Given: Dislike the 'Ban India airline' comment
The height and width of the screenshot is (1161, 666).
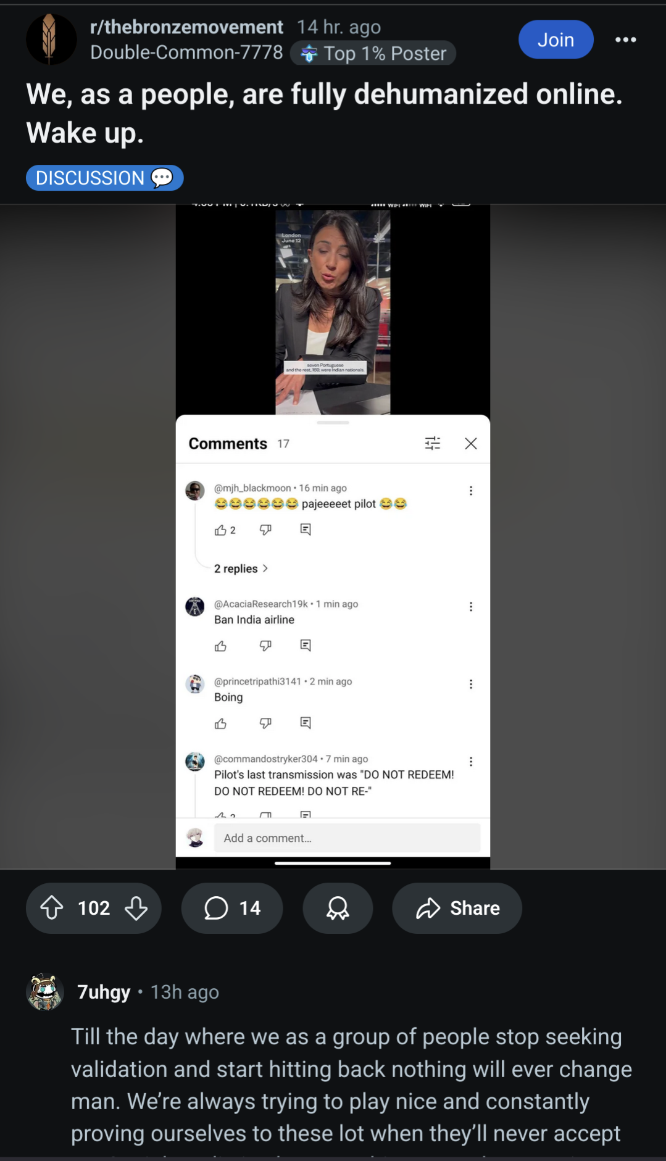Looking at the screenshot, I should pyautogui.click(x=265, y=646).
